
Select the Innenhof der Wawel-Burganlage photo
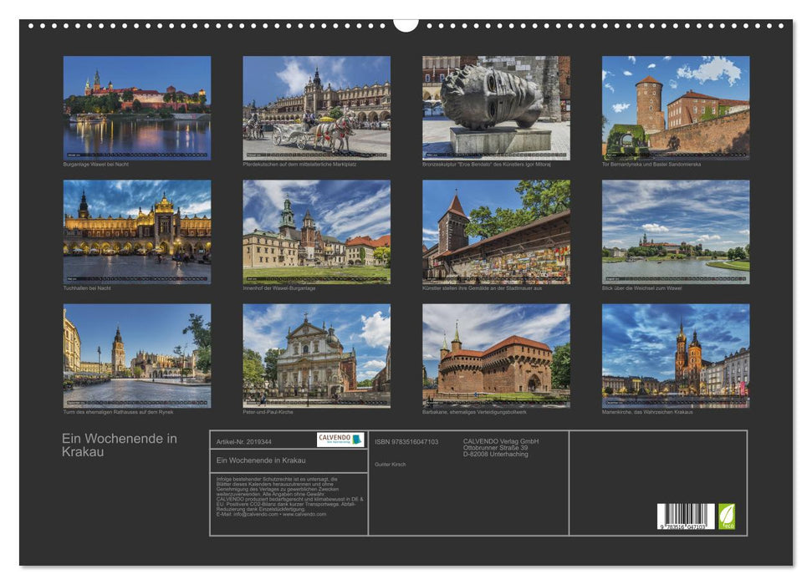point(316,231)
